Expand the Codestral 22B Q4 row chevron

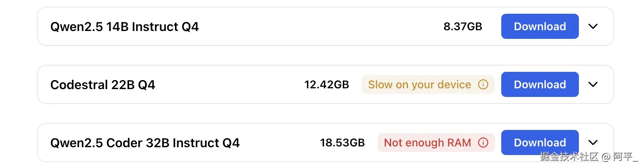[593, 84]
